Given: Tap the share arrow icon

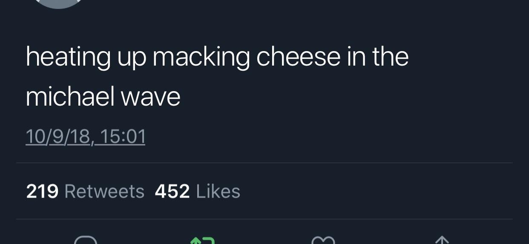Looking at the screenshot, I should pos(442,240).
